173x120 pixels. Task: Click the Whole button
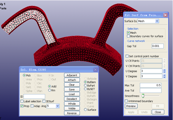pos(72,104)
